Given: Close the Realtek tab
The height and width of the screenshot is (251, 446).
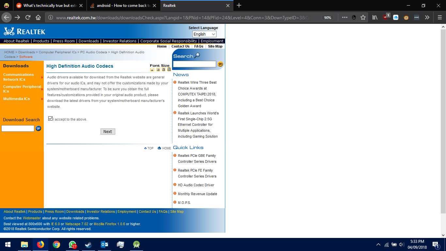Looking at the screenshot, I should point(228,6).
